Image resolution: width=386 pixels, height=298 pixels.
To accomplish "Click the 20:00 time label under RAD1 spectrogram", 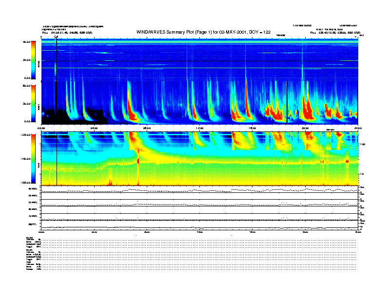I will pyautogui.click(x=305, y=128).
